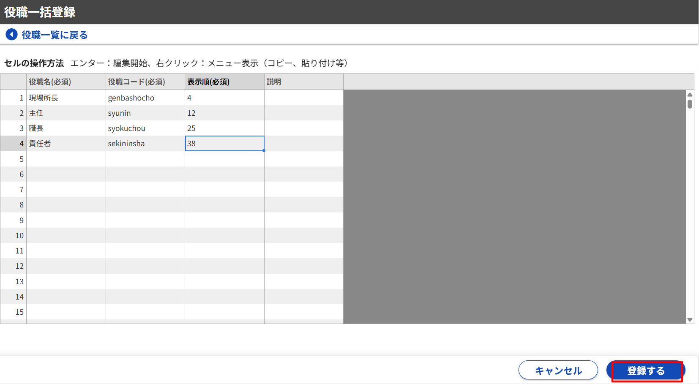This screenshot has height=384, width=699.
Task: Click the back arrow circle icon
Action: (11, 35)
